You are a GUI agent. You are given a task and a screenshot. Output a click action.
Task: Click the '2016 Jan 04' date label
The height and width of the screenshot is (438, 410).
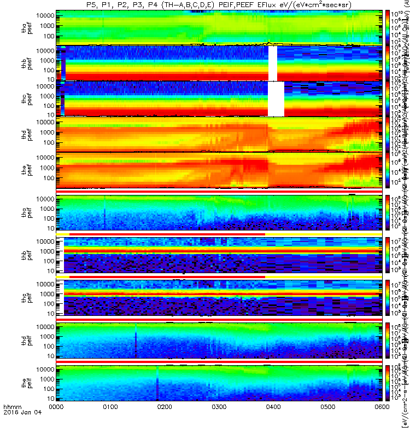point(22,412)
